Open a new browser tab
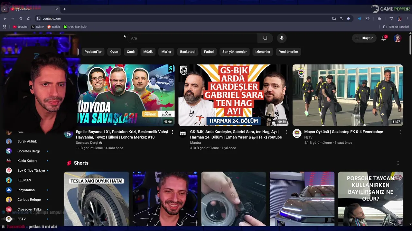This screenshot has width=412, height=231. (64, 9)
